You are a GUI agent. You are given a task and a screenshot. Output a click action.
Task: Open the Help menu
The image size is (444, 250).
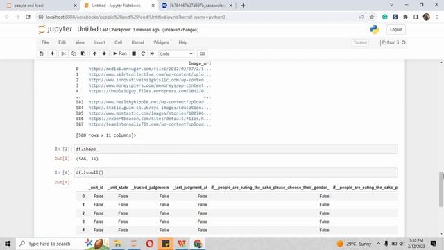(183, 42)
